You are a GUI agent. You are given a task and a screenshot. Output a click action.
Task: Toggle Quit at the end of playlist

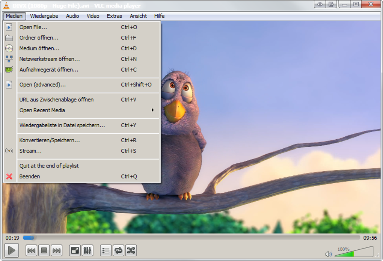click(x=81, y=166)
